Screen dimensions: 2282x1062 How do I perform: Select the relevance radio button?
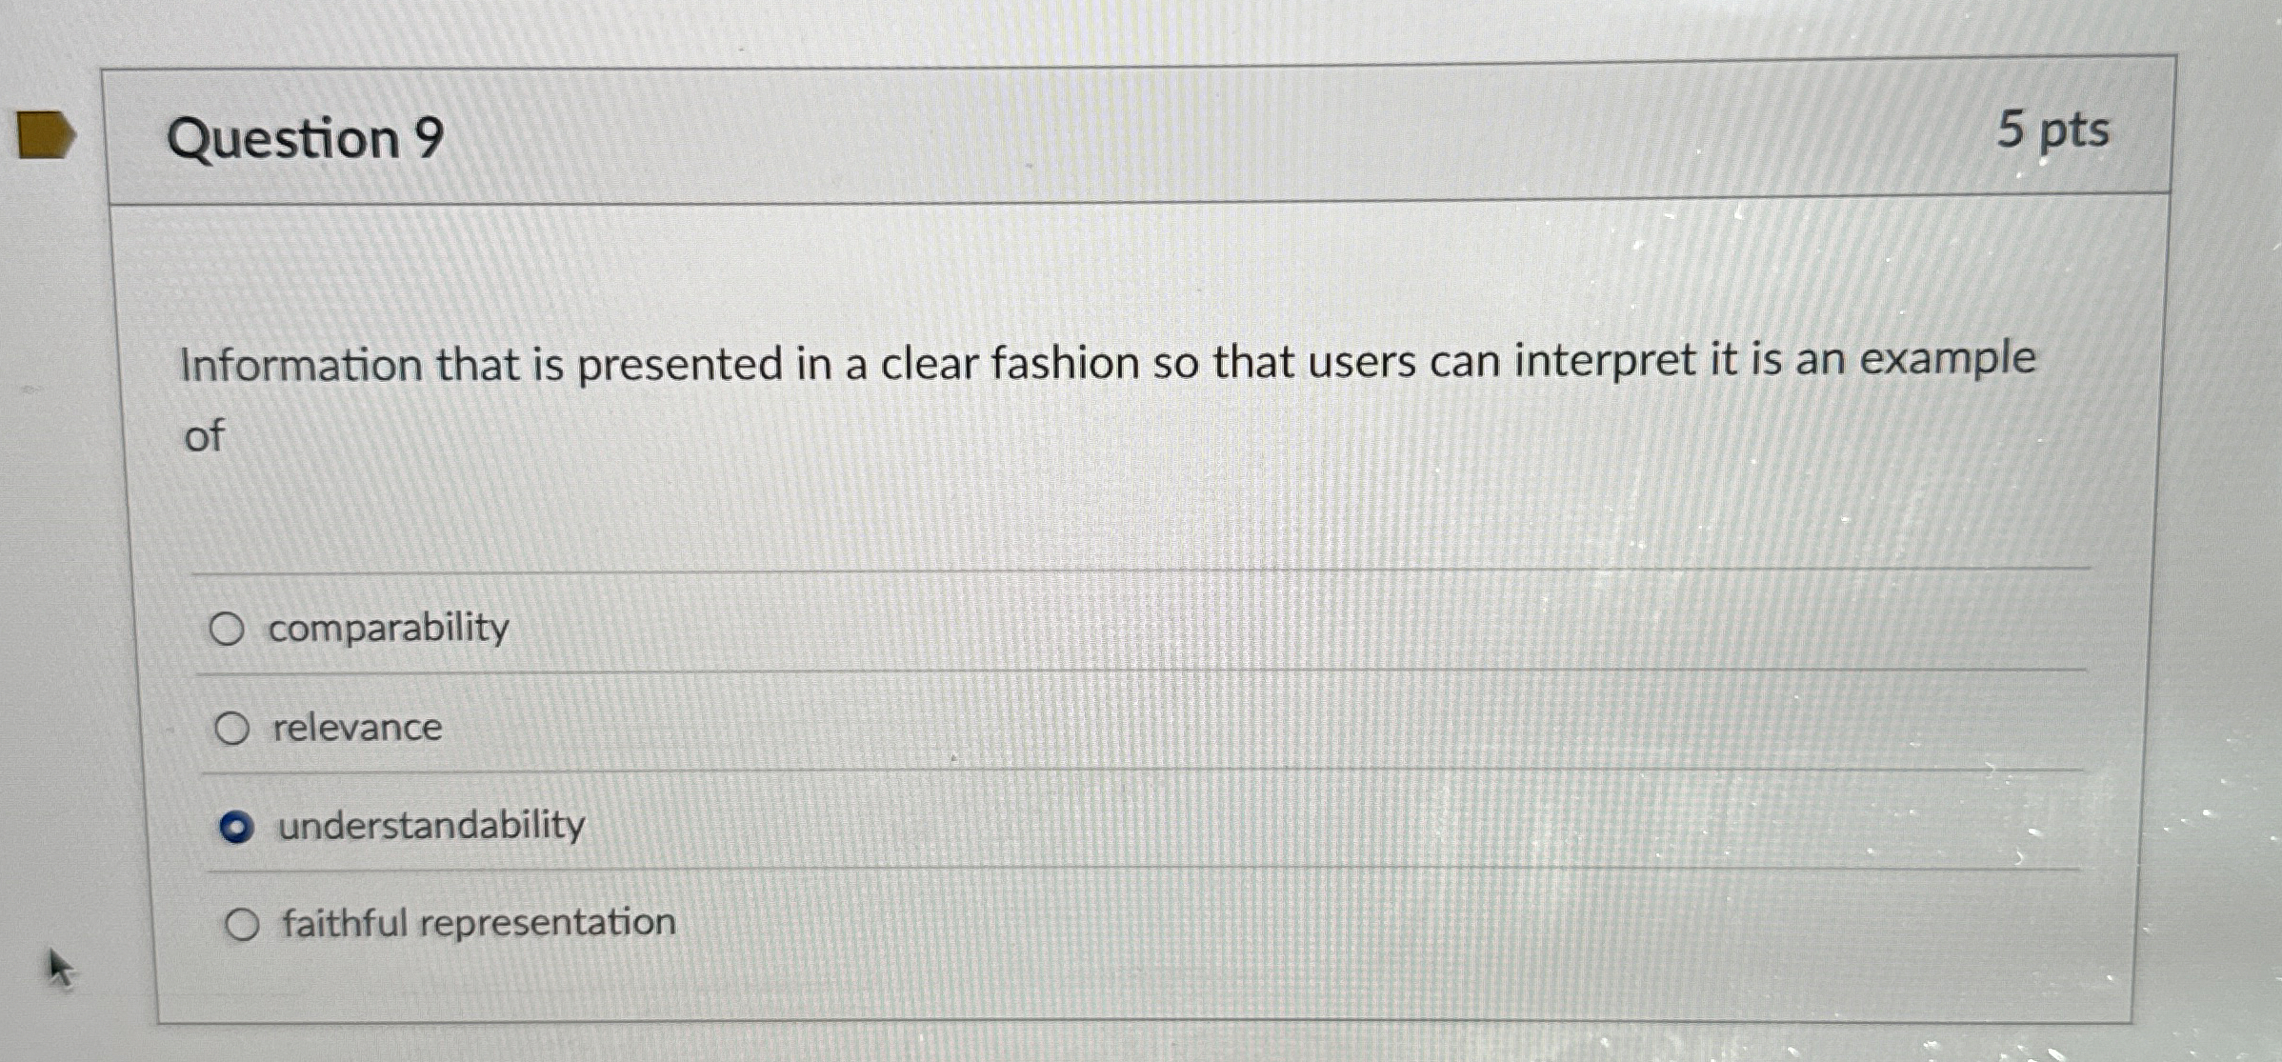point(231,729)
